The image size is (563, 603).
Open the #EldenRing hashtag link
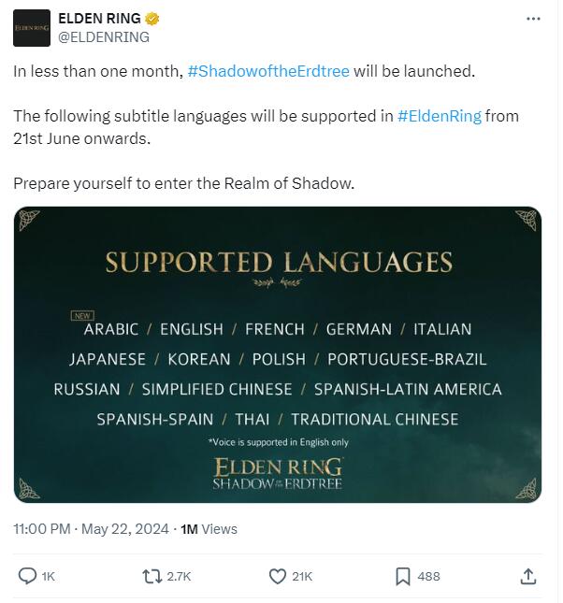click(x=440, y=116)
